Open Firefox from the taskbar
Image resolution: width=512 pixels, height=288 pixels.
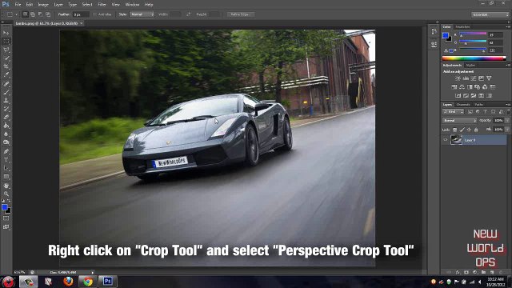tap(68, 282)
